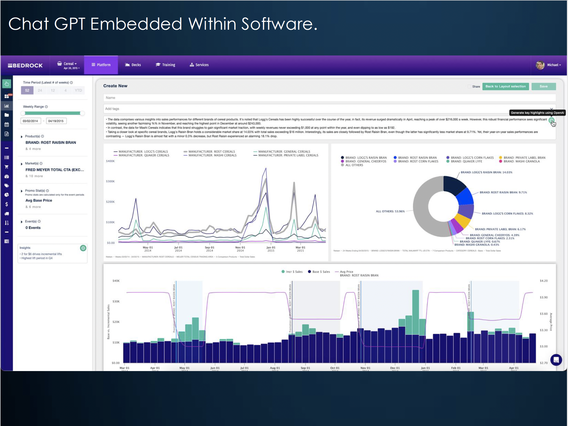Open the dollar sign pricing icon
Viewport: 568px width, 426px height.
(x=7, y=204)
